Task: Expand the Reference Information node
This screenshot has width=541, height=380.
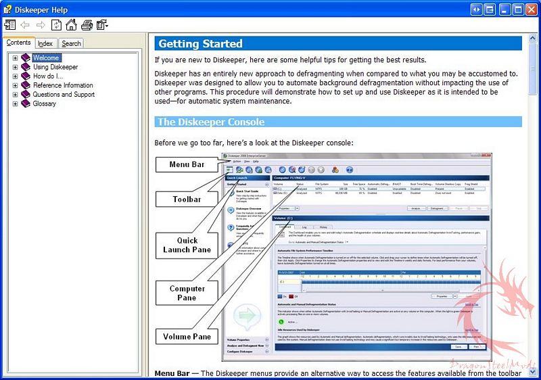Action: point(15,85)
